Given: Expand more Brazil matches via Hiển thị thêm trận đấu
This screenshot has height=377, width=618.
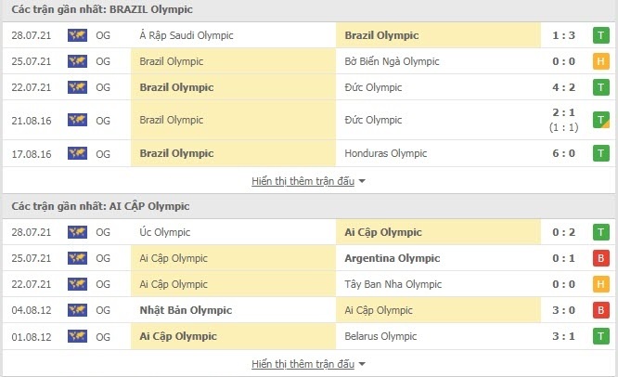Looking at the screenshot, I should point(303,181).
